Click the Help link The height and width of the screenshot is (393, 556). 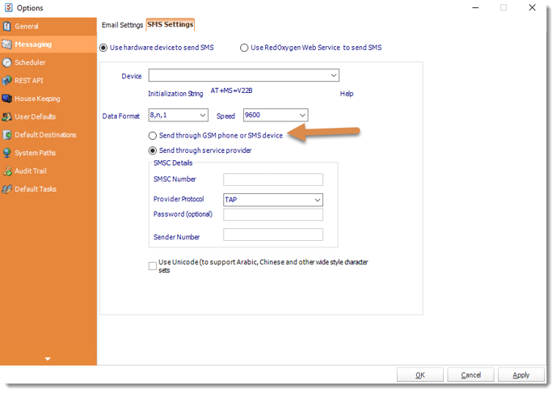(347, 94)
